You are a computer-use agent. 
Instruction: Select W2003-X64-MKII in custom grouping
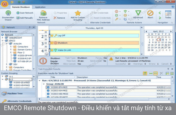22,85
